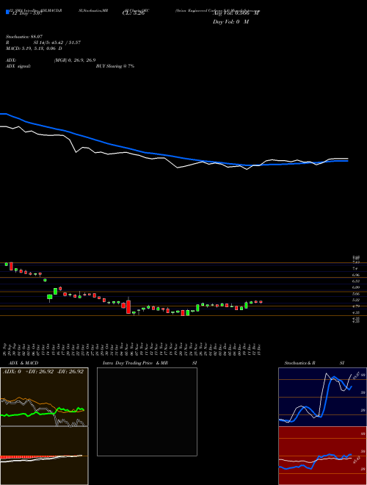
Task: Click the 6.96 price axis label
Action: click(355, 275)
